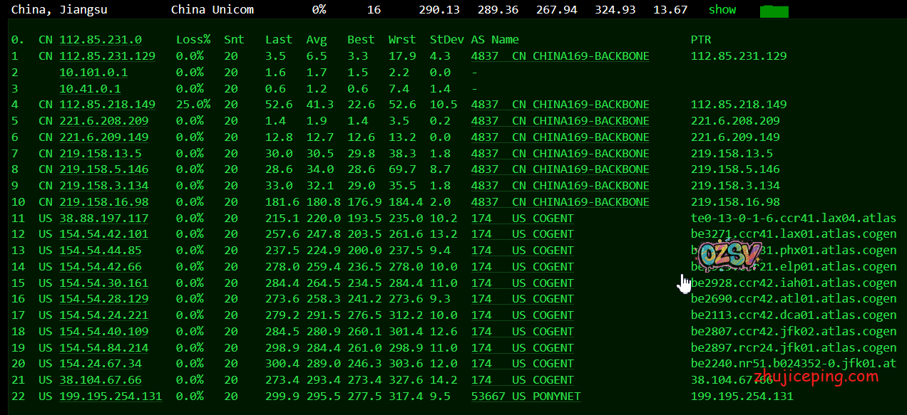The height and width of the screenshot is (415, 907).
Task: Select the 10.41.0.1 address link
Action: click(x=90, y=89)
